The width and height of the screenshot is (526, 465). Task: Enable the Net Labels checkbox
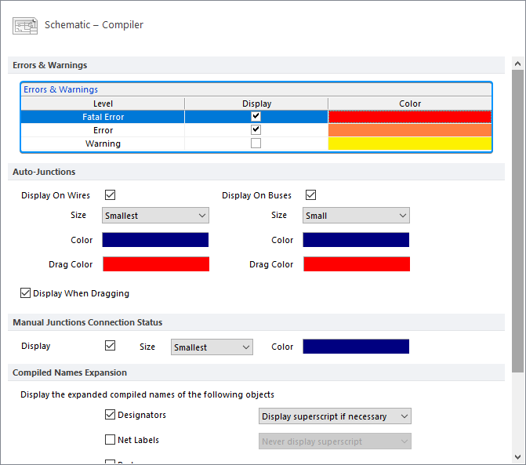click(110, 439)
